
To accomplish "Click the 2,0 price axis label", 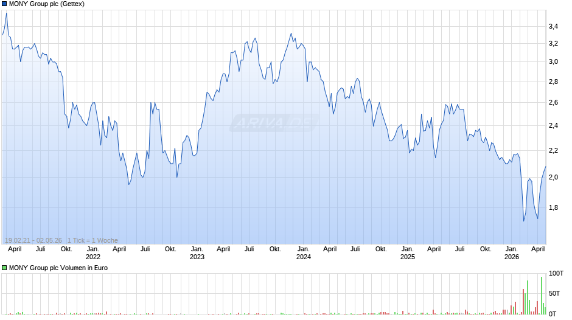I will click(553, 177).
